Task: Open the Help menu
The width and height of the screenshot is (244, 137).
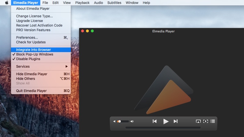Action: 146,3
